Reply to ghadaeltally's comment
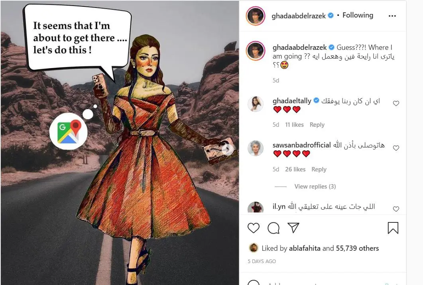The width and height of the screenshot is (423, 285). pyautogui.click(x=317, y=125)
